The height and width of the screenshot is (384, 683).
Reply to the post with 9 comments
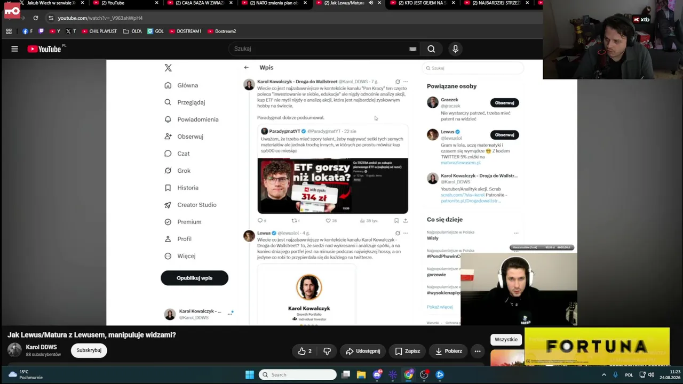click(261, 220)
